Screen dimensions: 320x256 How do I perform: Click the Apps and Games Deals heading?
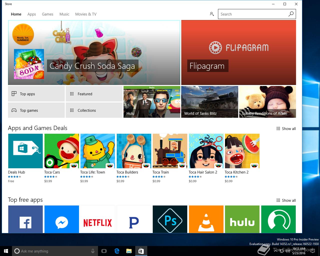click(x=37, y=128)
